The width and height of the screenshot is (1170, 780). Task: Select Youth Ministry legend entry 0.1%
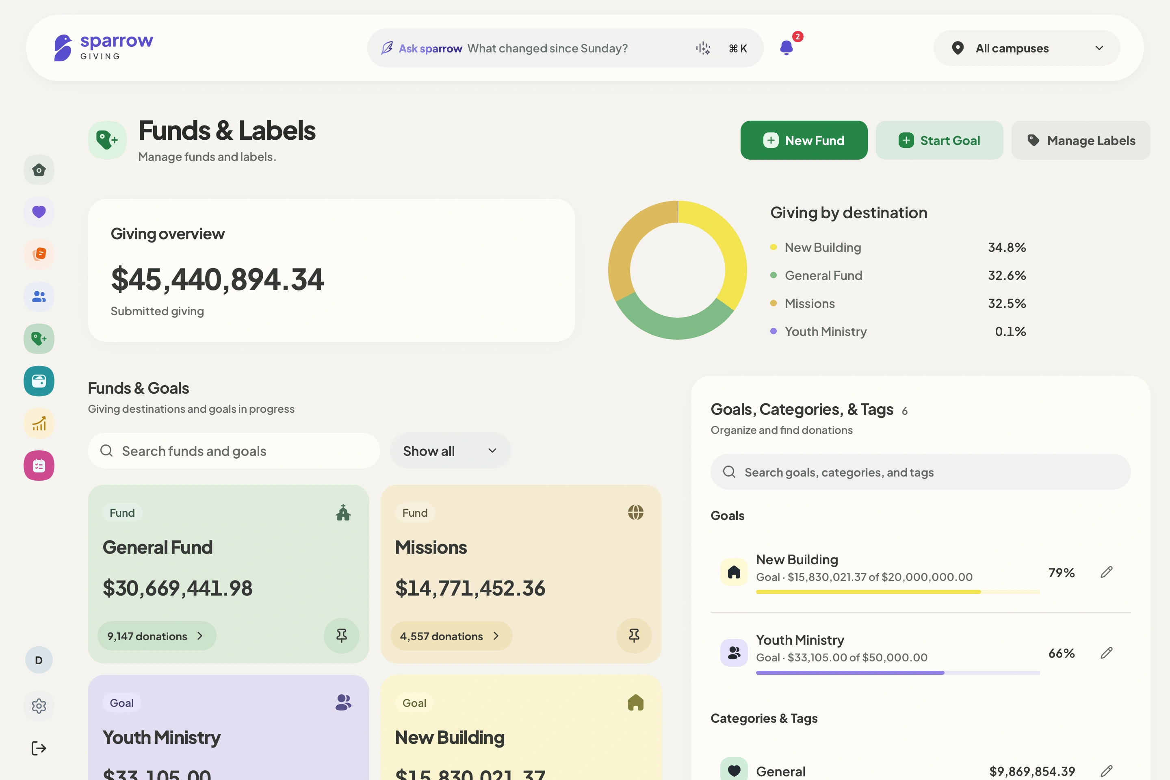pos(898,331)
